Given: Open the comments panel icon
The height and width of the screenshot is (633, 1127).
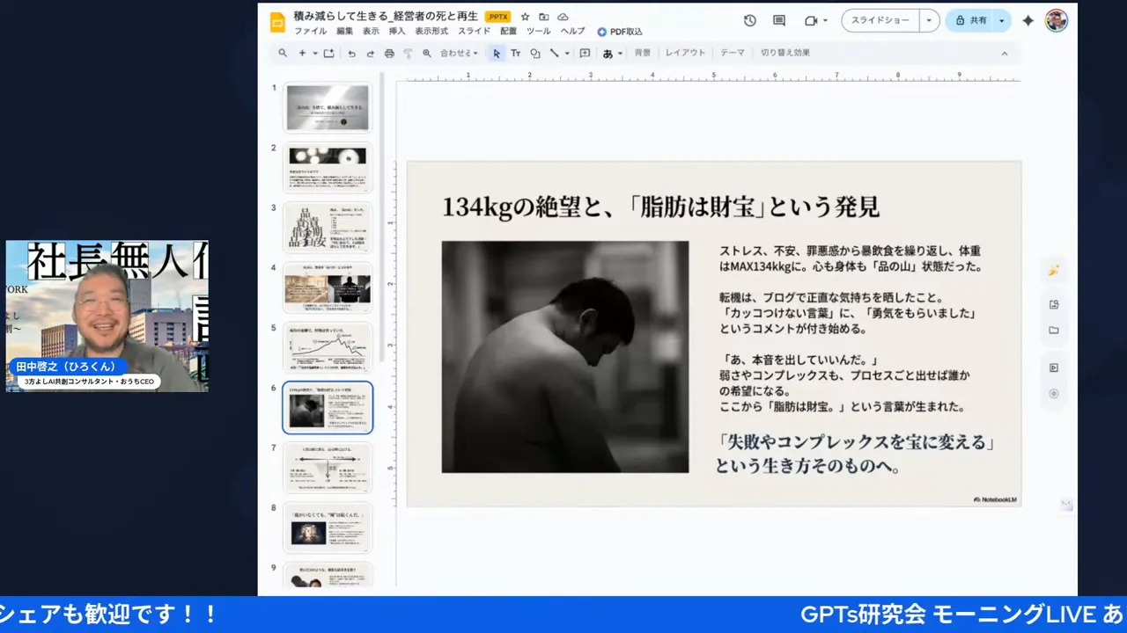Looking at the screenshot, I should click(x=778, y=20).
